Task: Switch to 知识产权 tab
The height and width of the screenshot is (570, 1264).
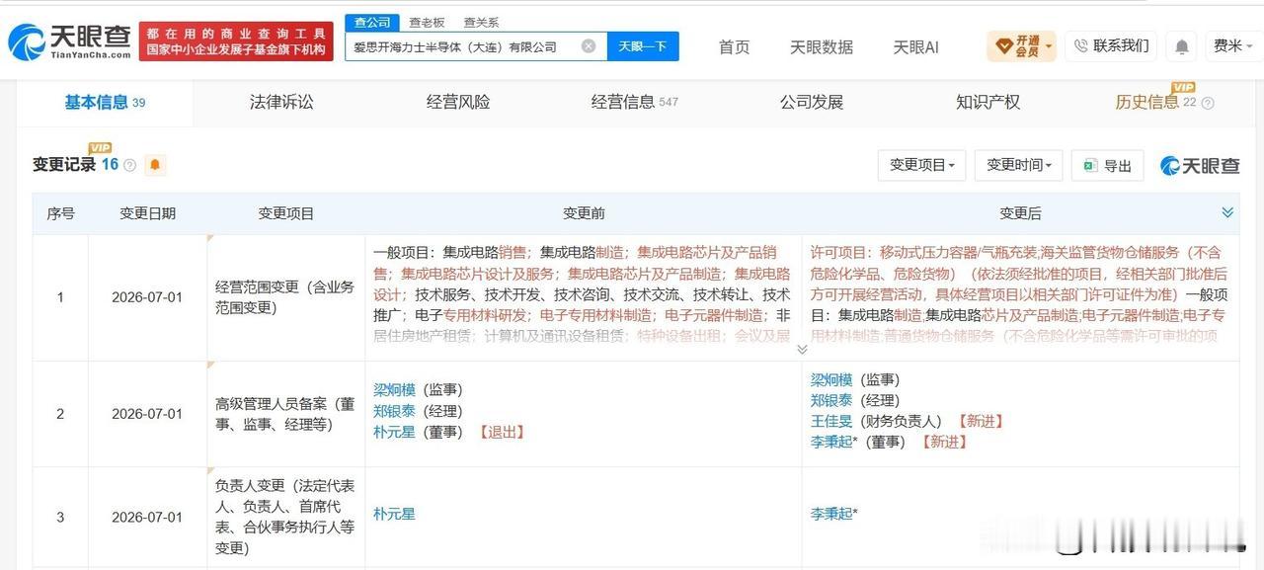Action: (x=987, y=102)
